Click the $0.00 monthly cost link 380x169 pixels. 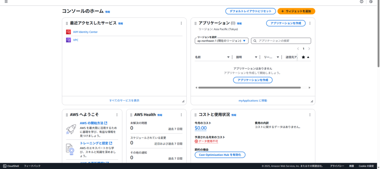pos(201,128)
